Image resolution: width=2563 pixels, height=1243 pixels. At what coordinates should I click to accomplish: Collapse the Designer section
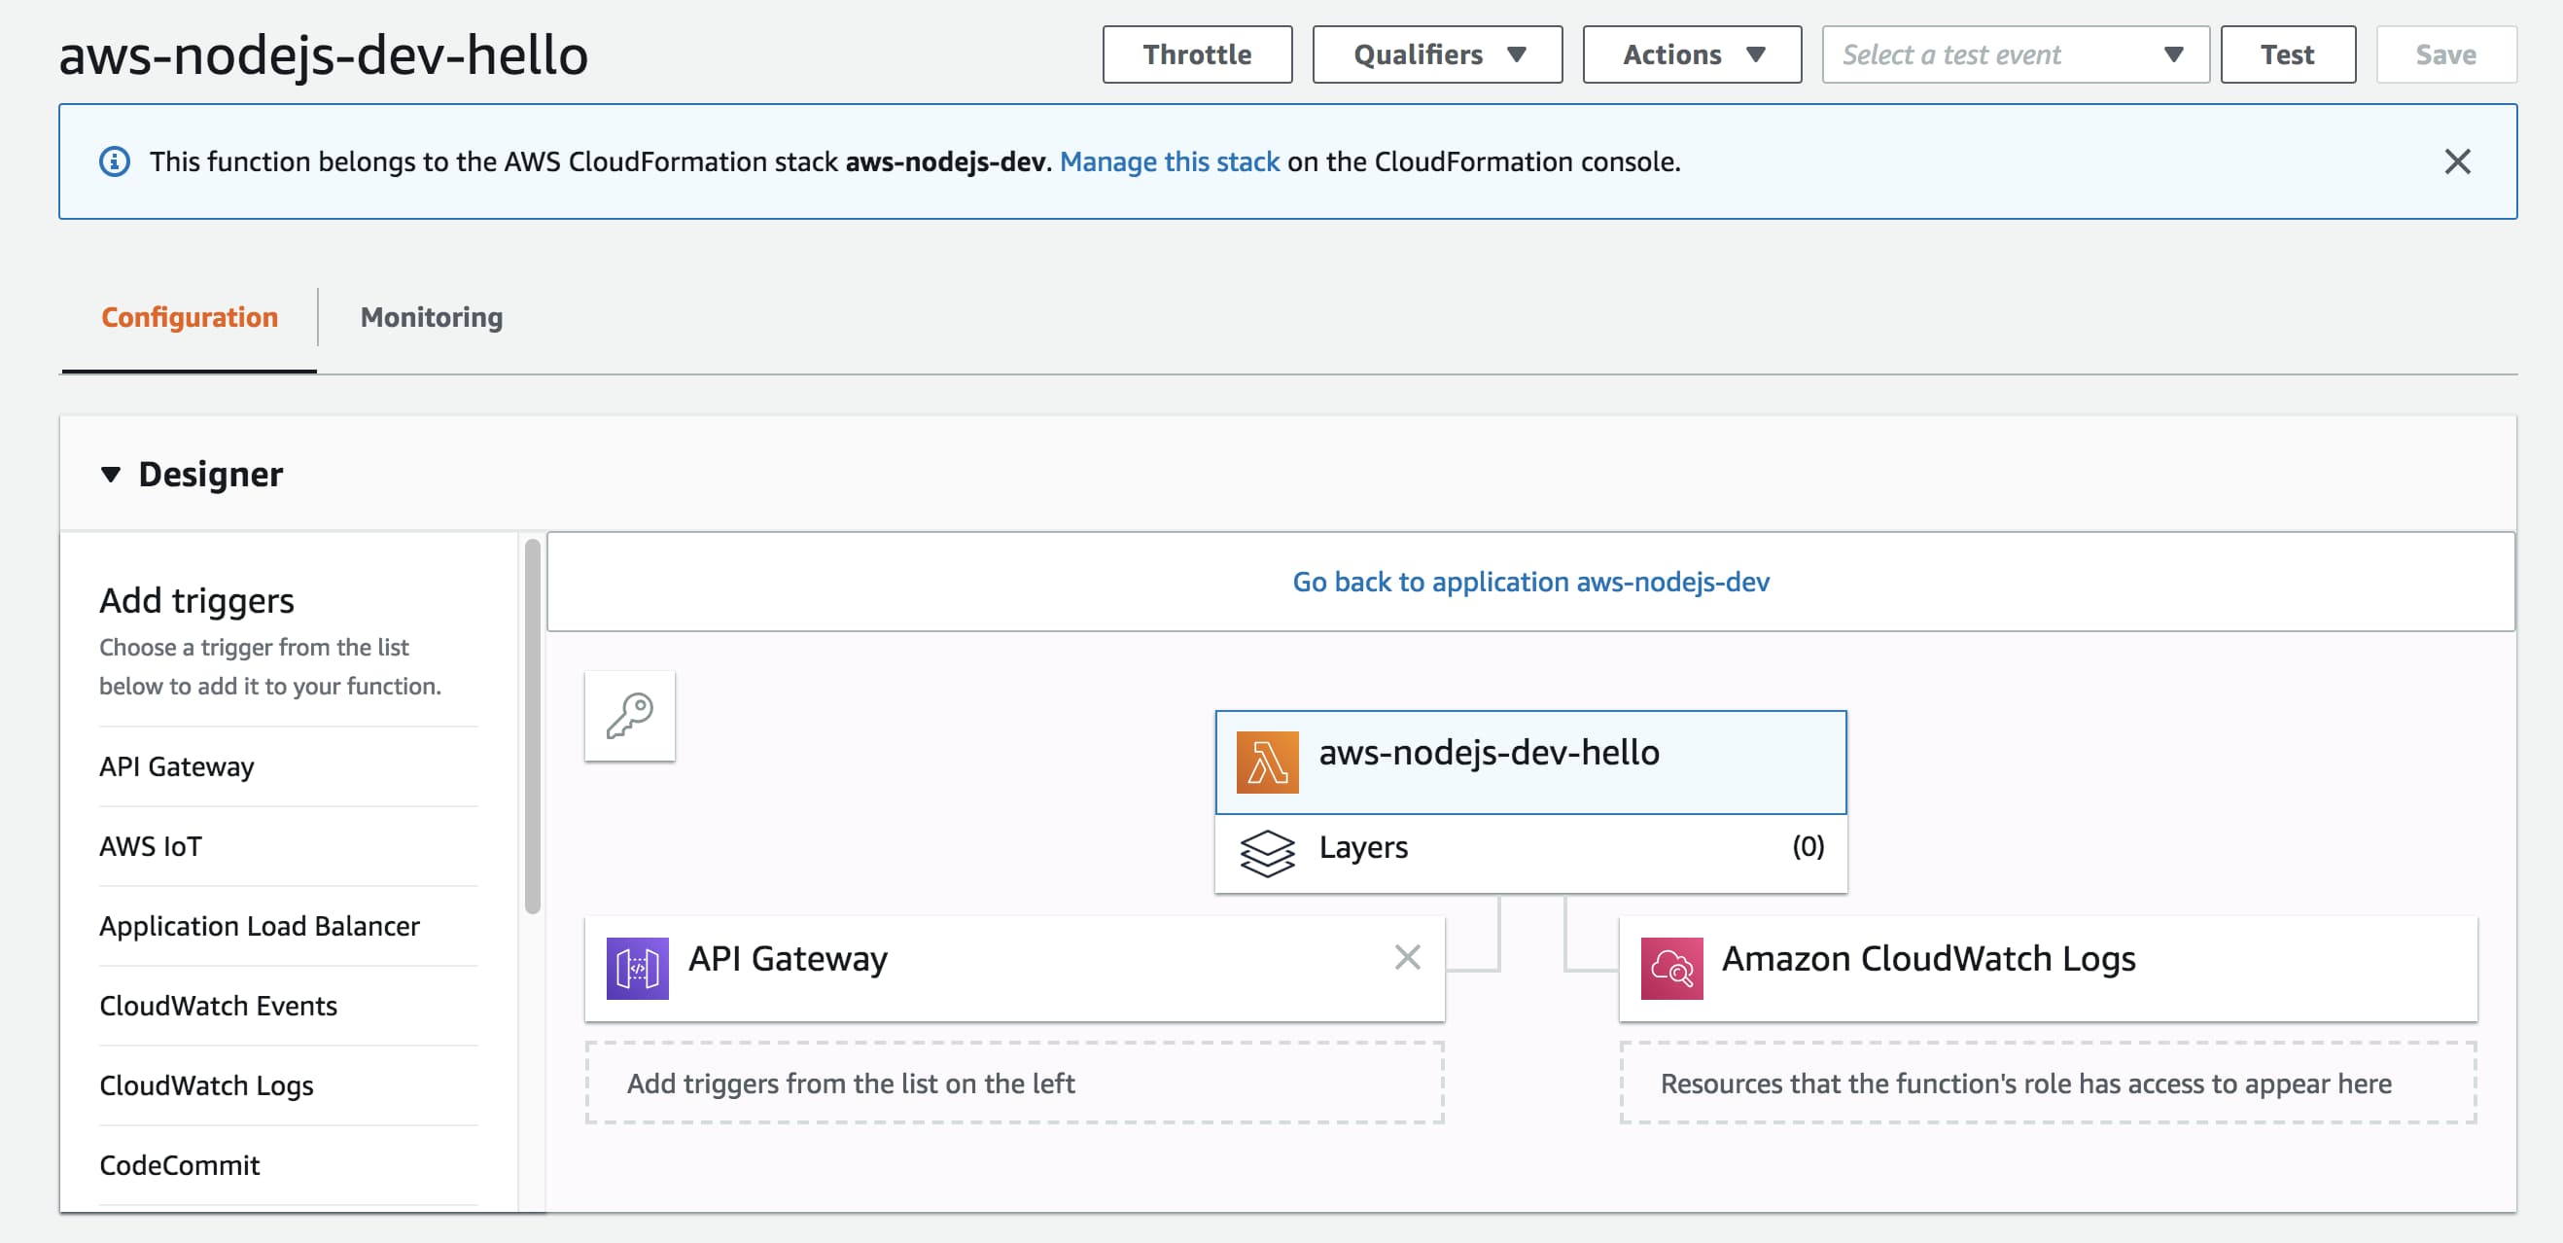(x=111, y=474)
